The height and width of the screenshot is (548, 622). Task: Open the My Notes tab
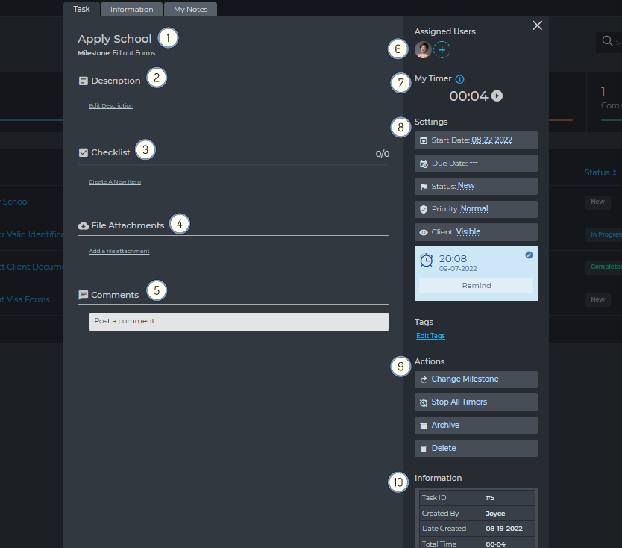click(190, 10)
